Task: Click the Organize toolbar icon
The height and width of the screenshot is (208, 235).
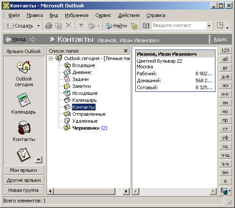Action: click(134, 26)
